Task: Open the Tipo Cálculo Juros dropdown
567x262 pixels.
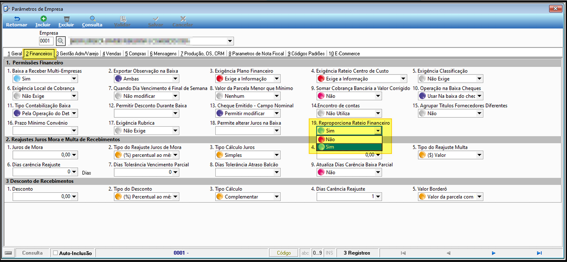Action: (x=277, y=155)
